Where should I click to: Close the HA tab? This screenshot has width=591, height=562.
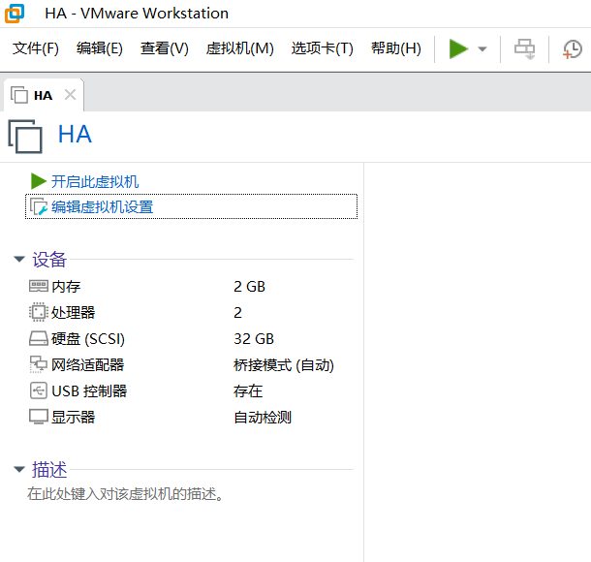(x=70, y=95)
